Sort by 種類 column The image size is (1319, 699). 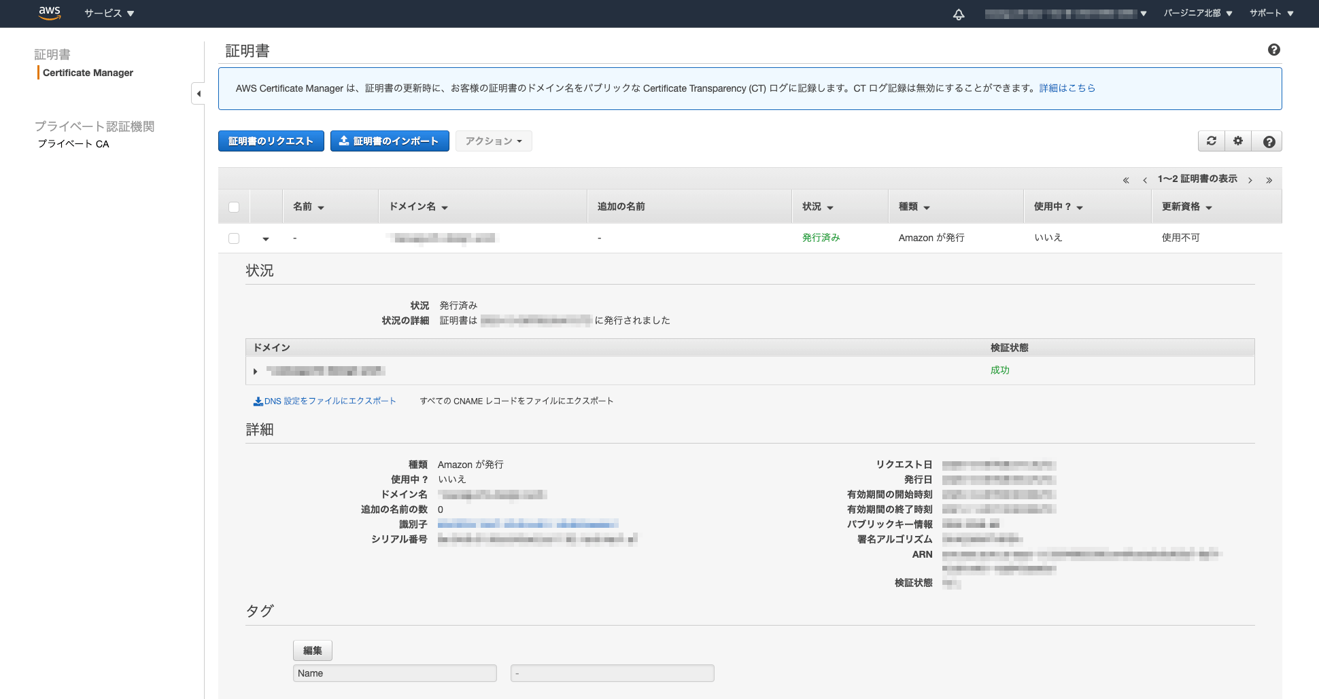(914, 207)
